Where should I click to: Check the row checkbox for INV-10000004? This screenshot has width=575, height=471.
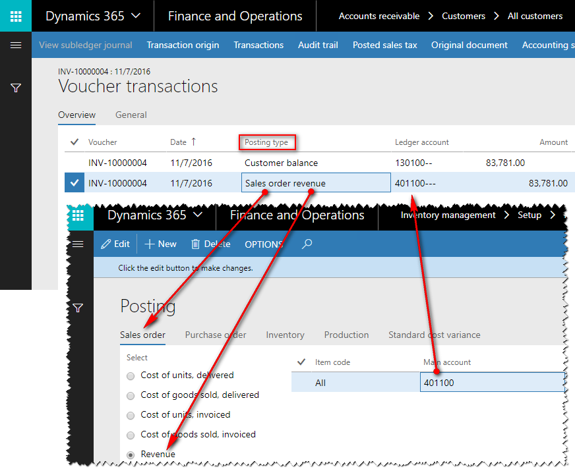click(x=74, y=182)
